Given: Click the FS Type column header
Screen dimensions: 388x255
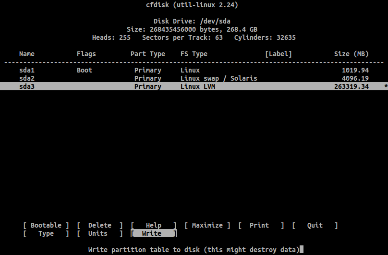Looking at the screenshot, I should pos(194,54).
